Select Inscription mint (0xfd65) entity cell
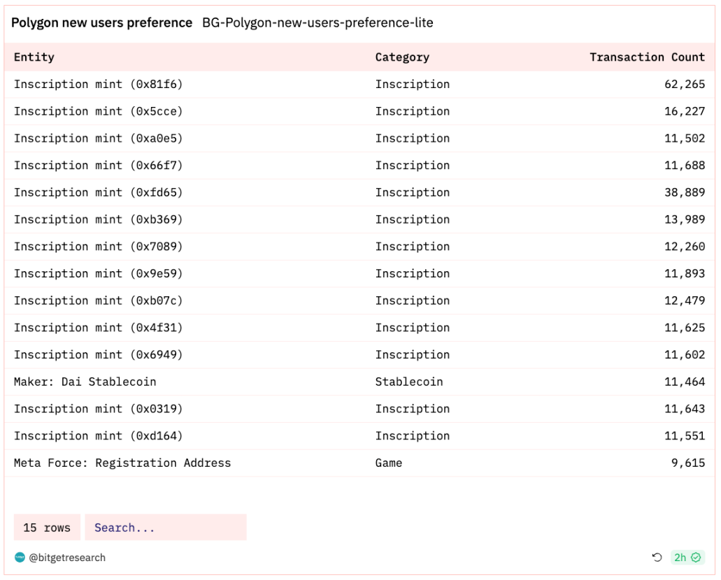Image resolution: width=721 pixels, height=580 pixels. (x=99, y=193)
